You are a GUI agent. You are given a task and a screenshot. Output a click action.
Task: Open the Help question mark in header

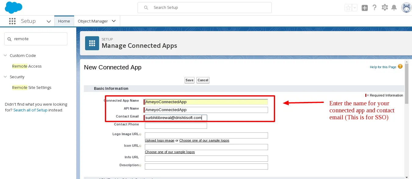374,8
